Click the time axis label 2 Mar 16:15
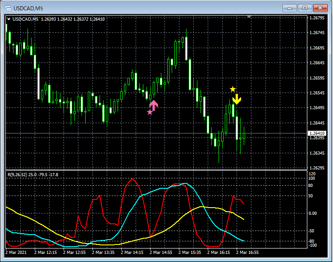The height and width of the screenshot is (262, 333). 219,253
